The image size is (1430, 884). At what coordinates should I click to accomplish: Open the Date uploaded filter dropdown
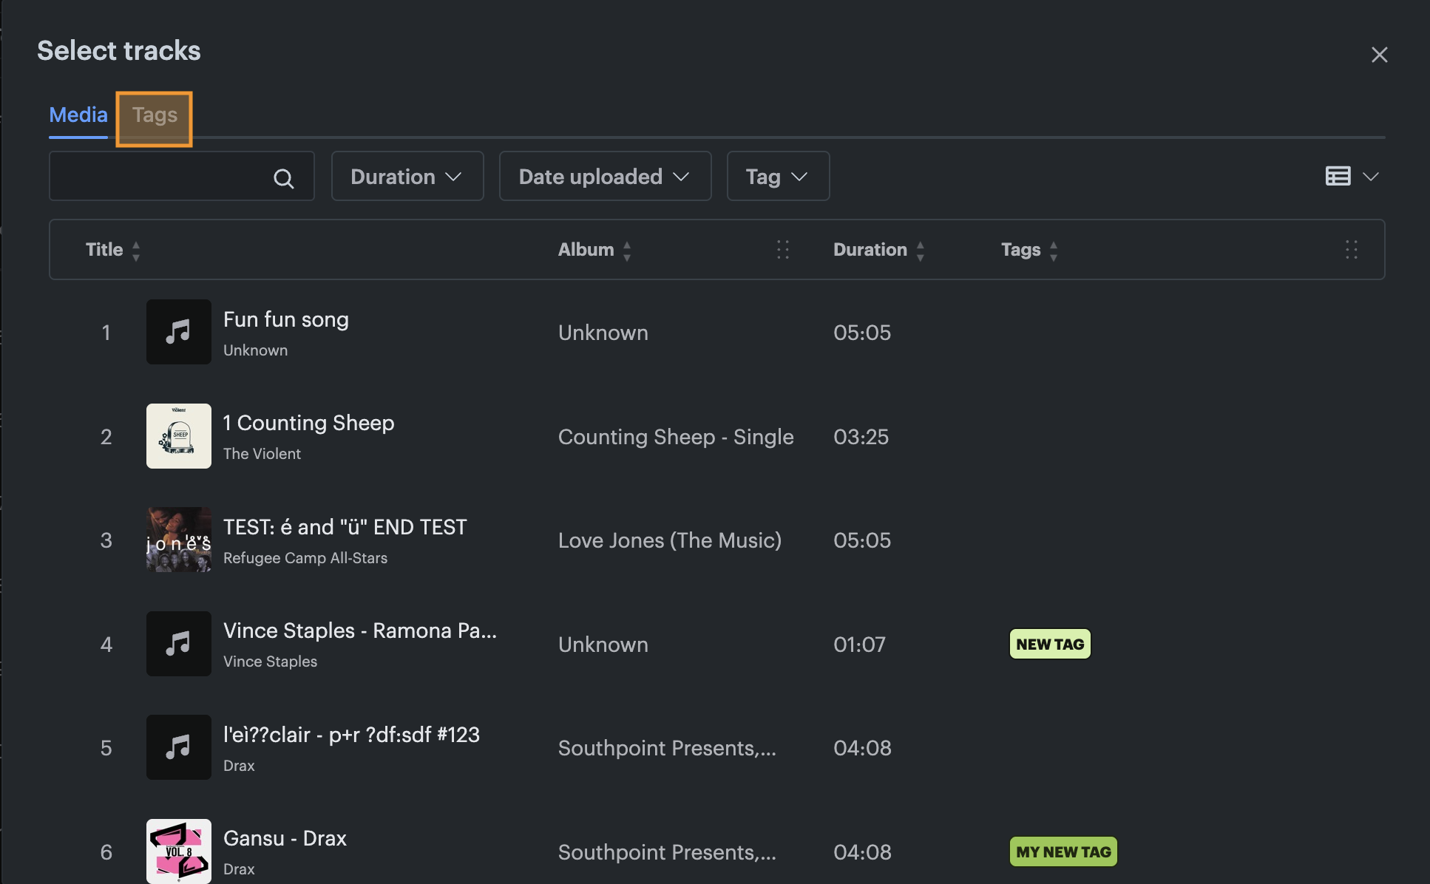(x=605, y=176)
